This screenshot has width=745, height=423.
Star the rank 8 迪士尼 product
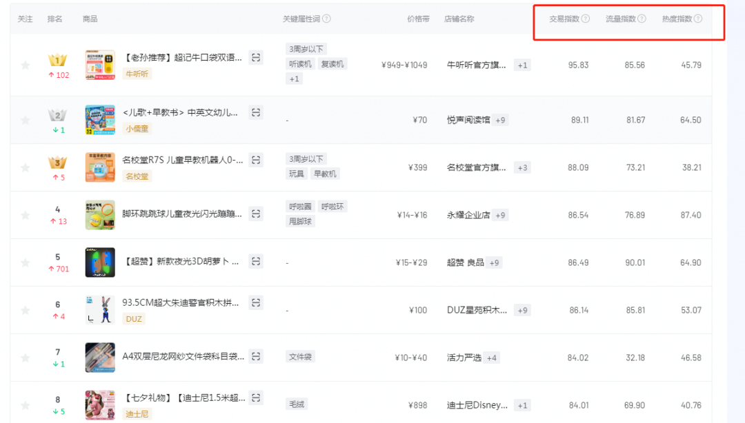26,405
